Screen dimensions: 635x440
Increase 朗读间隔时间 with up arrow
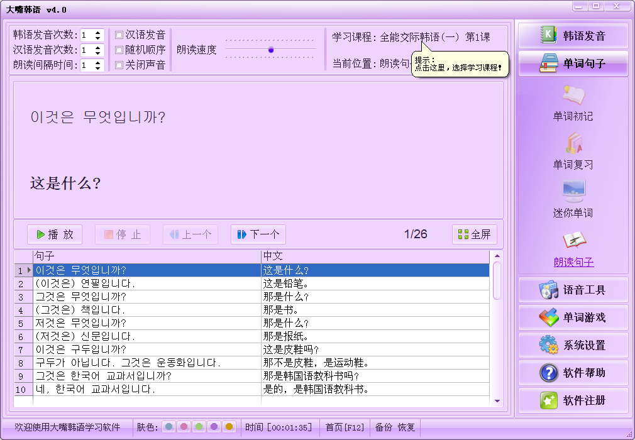pos(97,63)
